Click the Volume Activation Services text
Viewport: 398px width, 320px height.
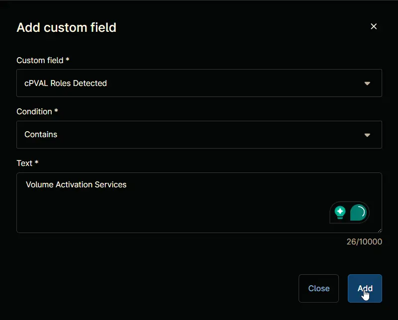pos(76,184)
